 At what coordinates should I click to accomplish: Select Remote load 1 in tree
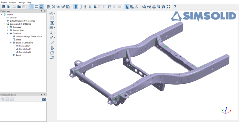click(25, 49)
